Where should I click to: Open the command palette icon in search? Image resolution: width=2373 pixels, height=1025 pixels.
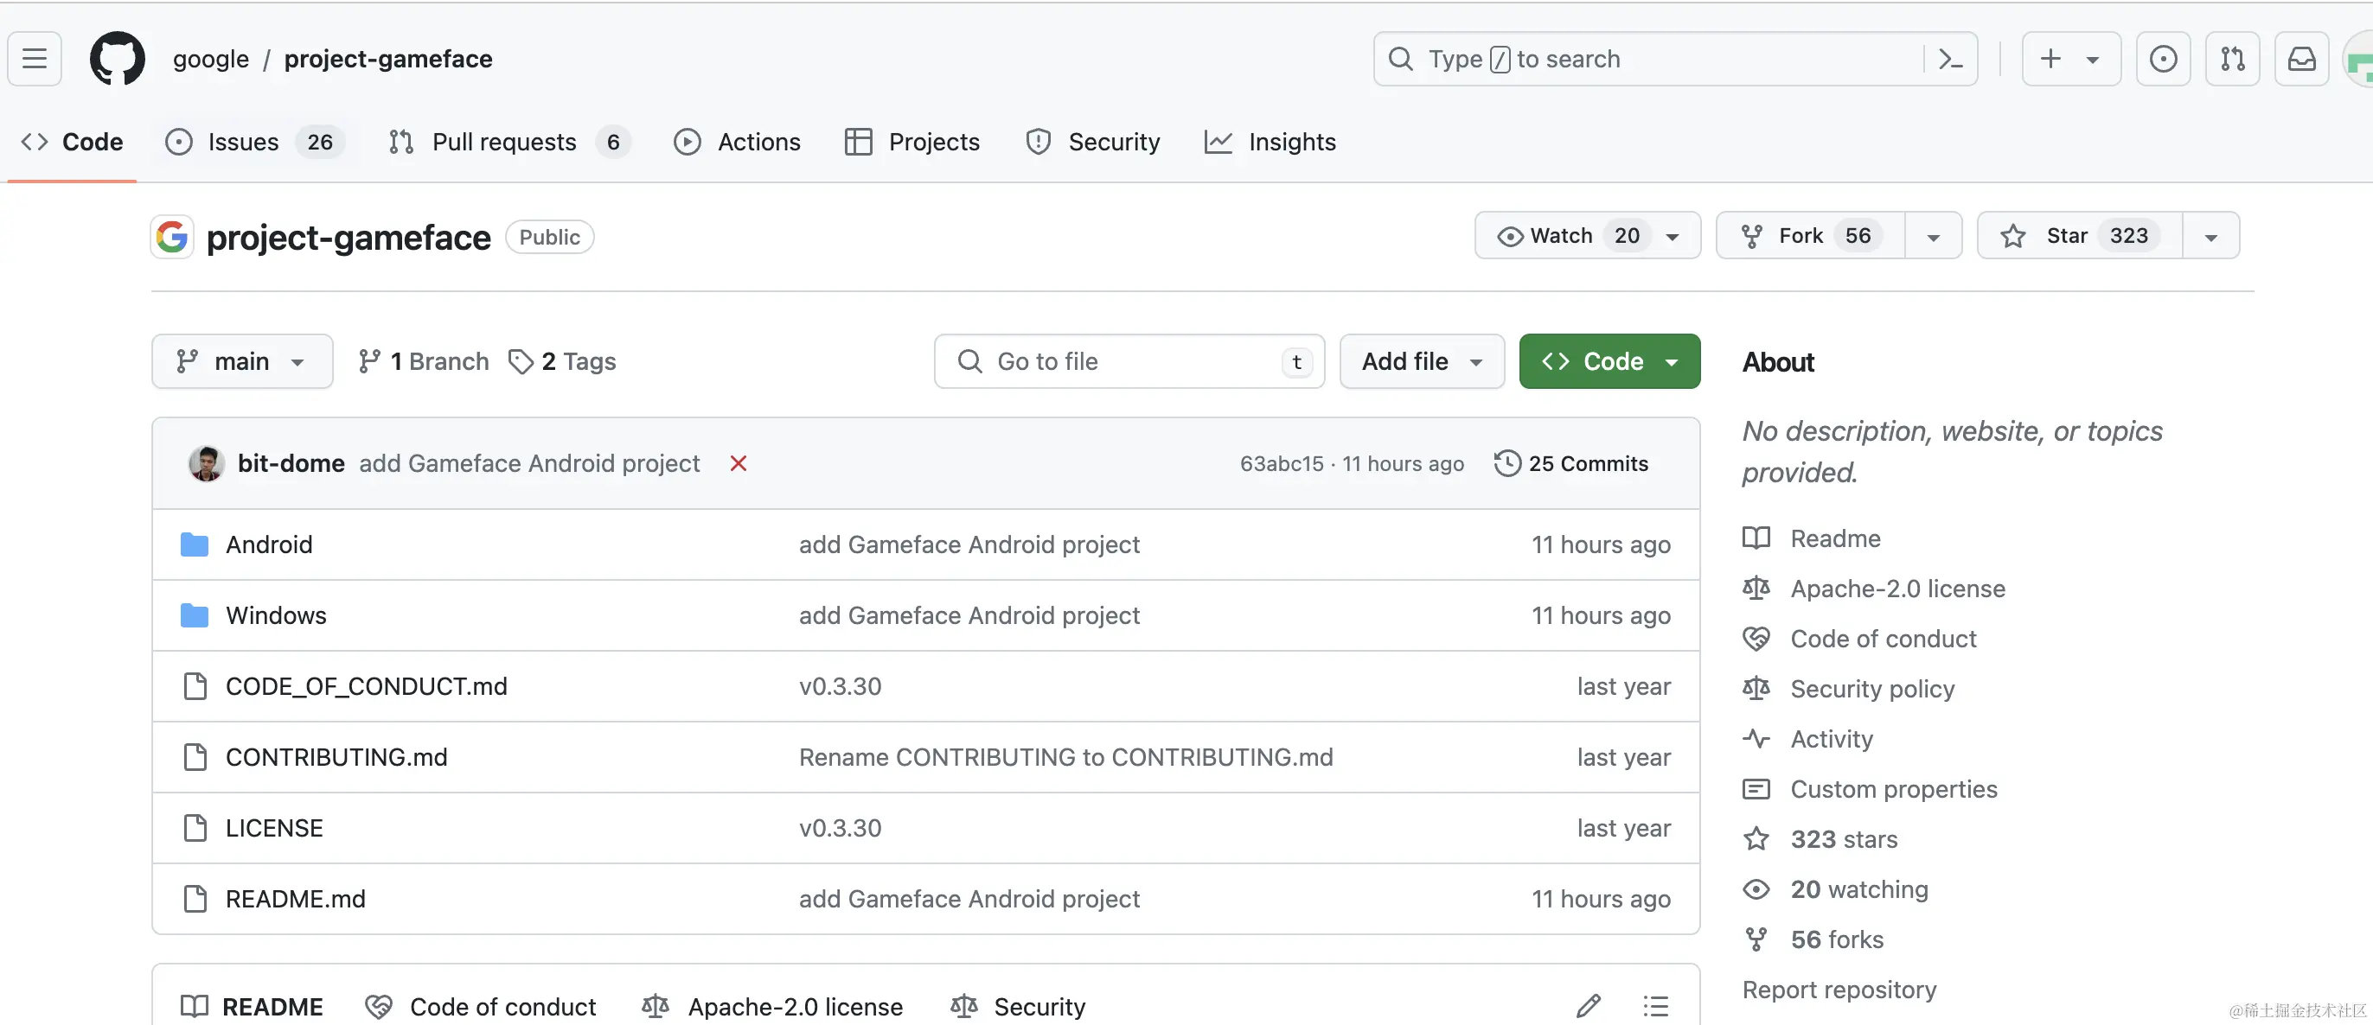tap(1950, 59)
